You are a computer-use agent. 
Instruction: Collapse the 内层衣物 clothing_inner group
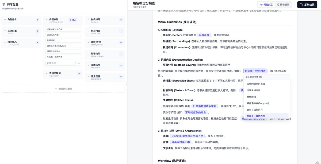click(47, 20)
